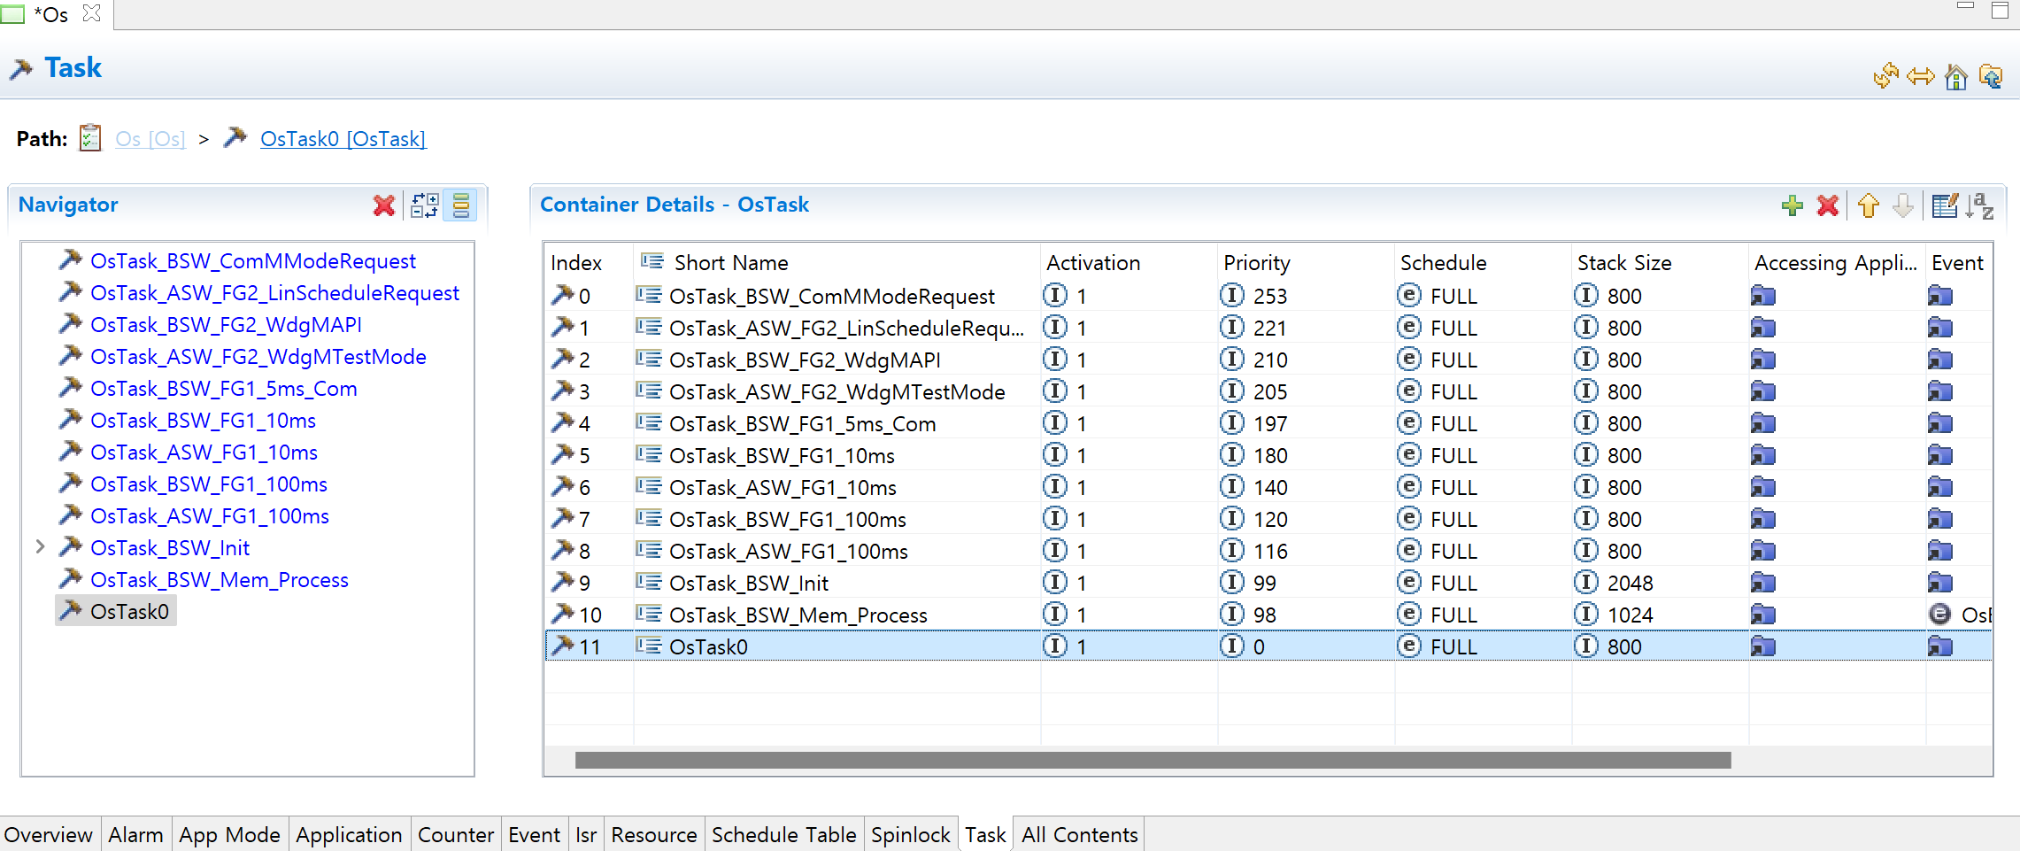Open the Application tab
Viewport: 2020px width, 851px height.
click(349, 835)
